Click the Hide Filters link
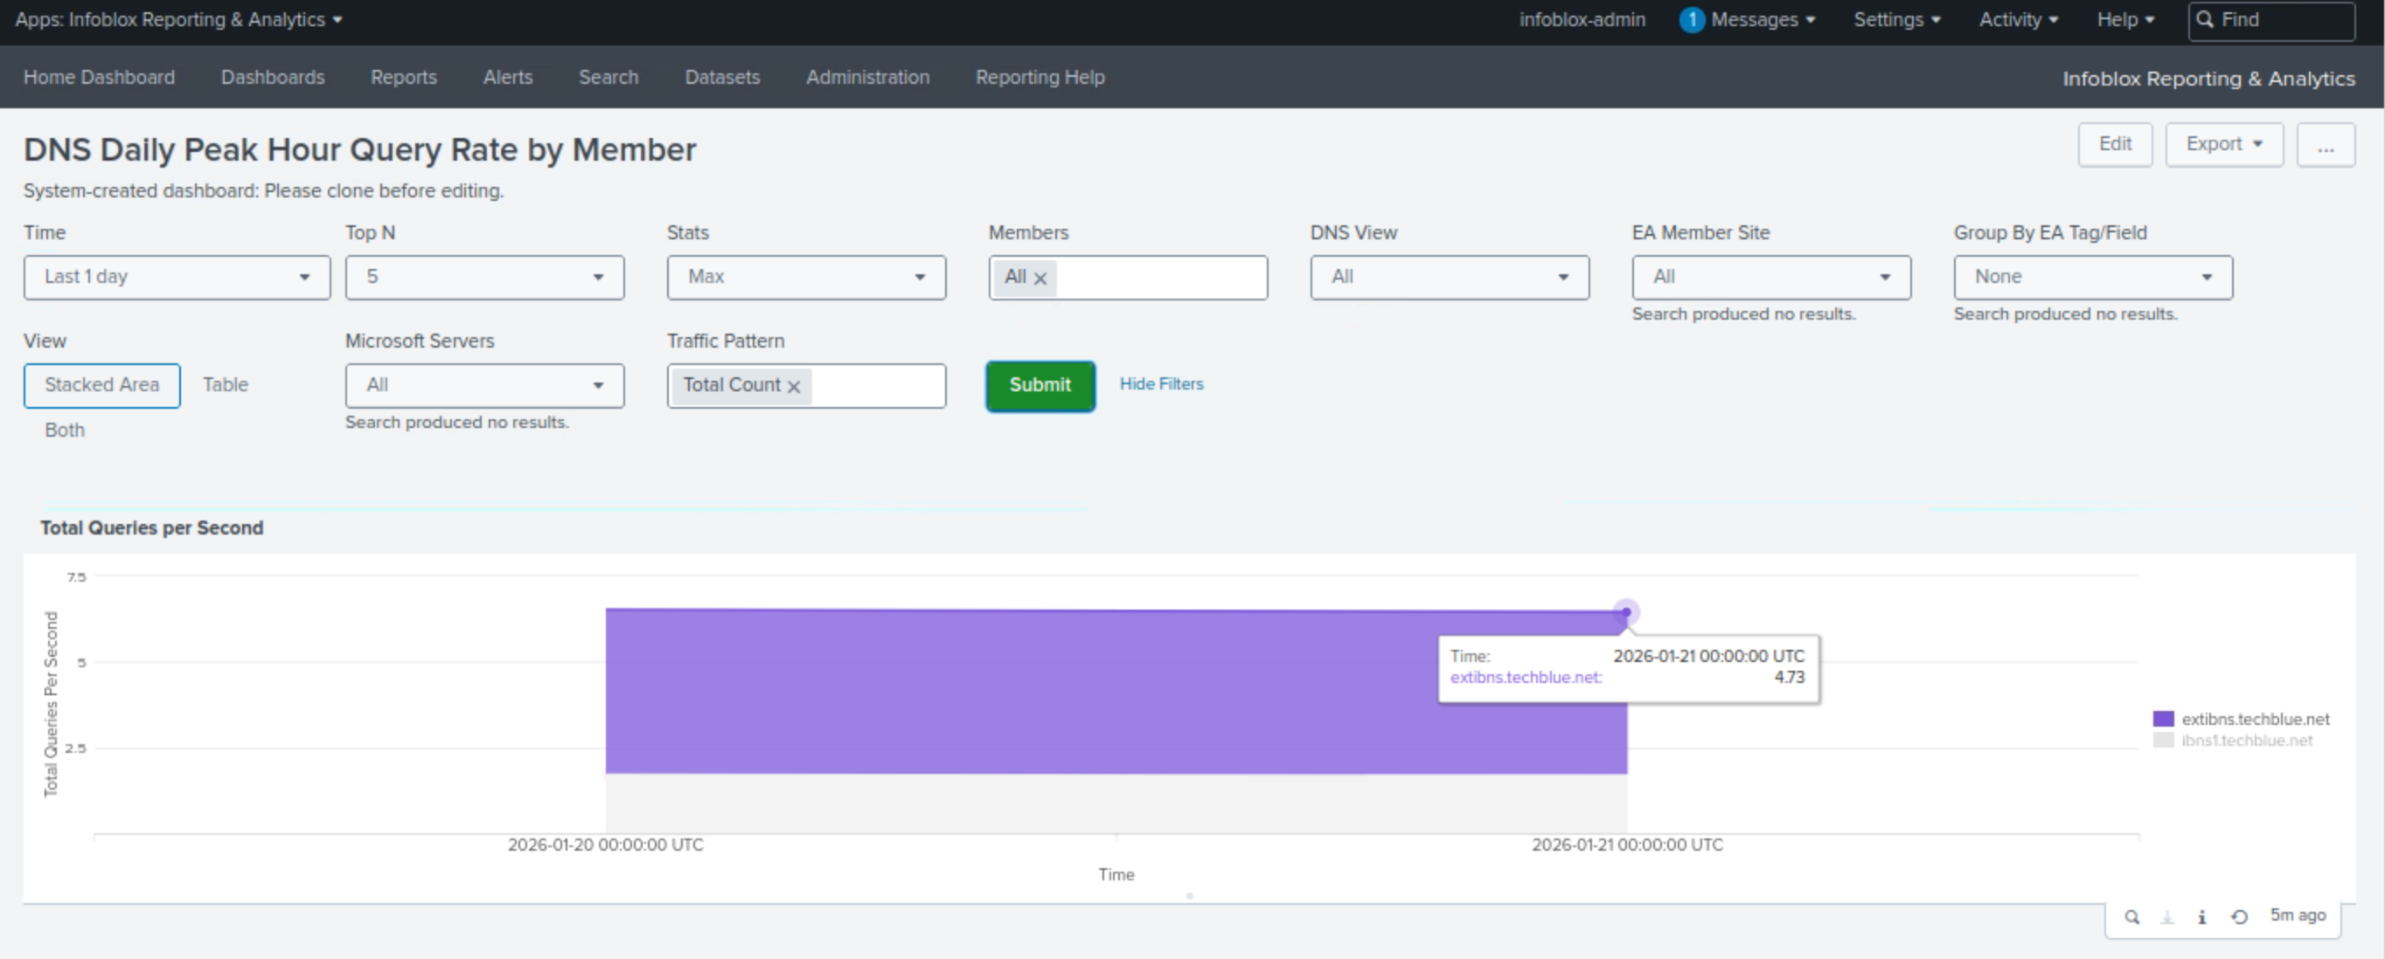 click(1161, 383)
